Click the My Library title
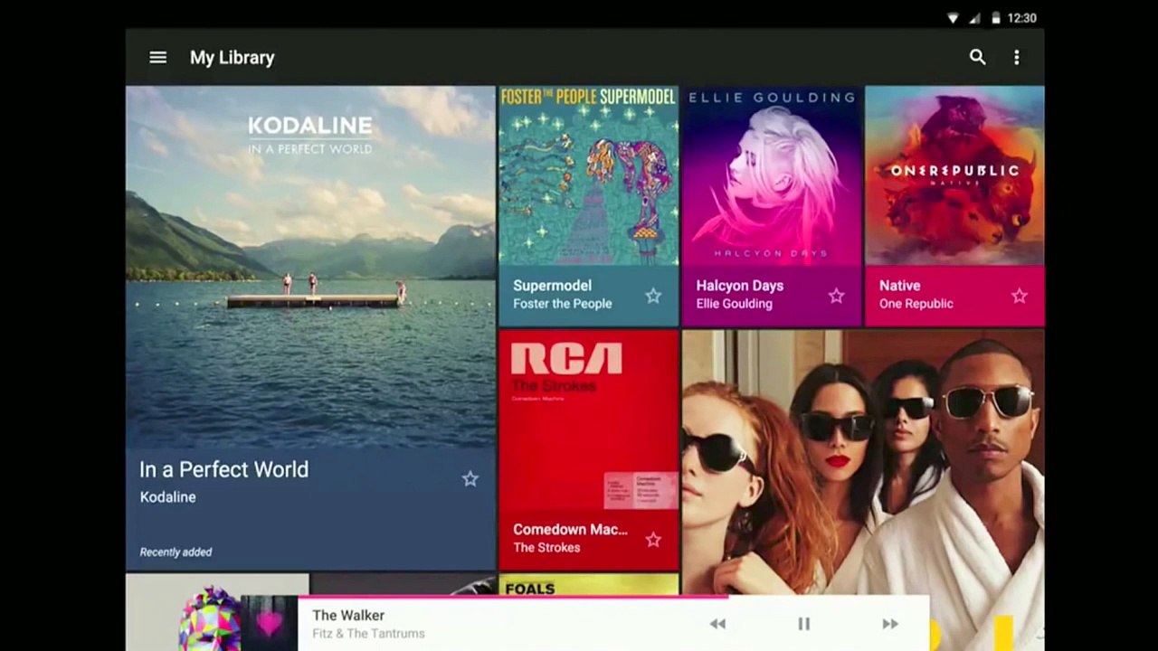The image size is (1158, 651). tap(232, 57)
